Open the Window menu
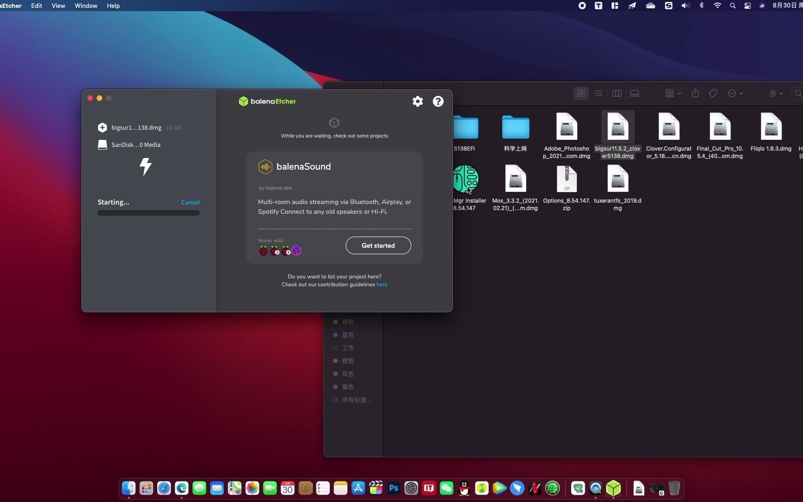 pos(86,6)
